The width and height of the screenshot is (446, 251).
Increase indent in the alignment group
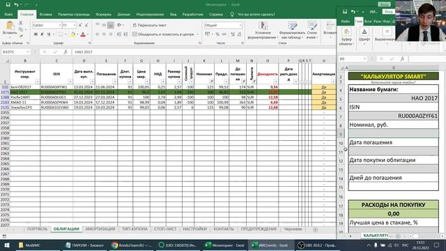[x=125, y=34]
